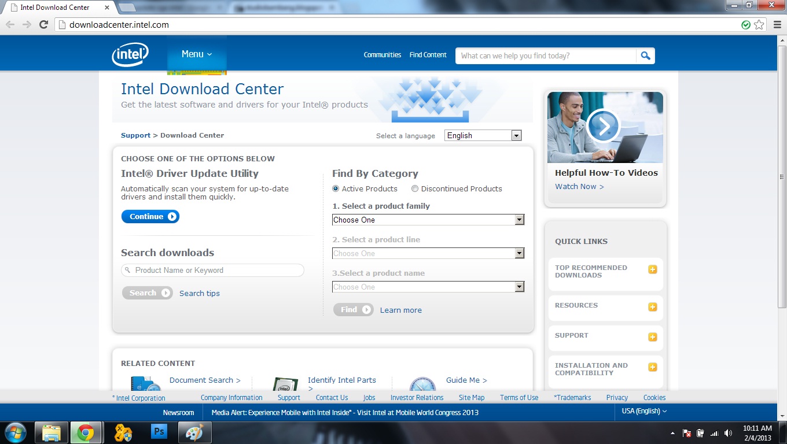Screen dimensions: 787x444
Task: Click the Search downloads button
Action: [x=148, y=293]
